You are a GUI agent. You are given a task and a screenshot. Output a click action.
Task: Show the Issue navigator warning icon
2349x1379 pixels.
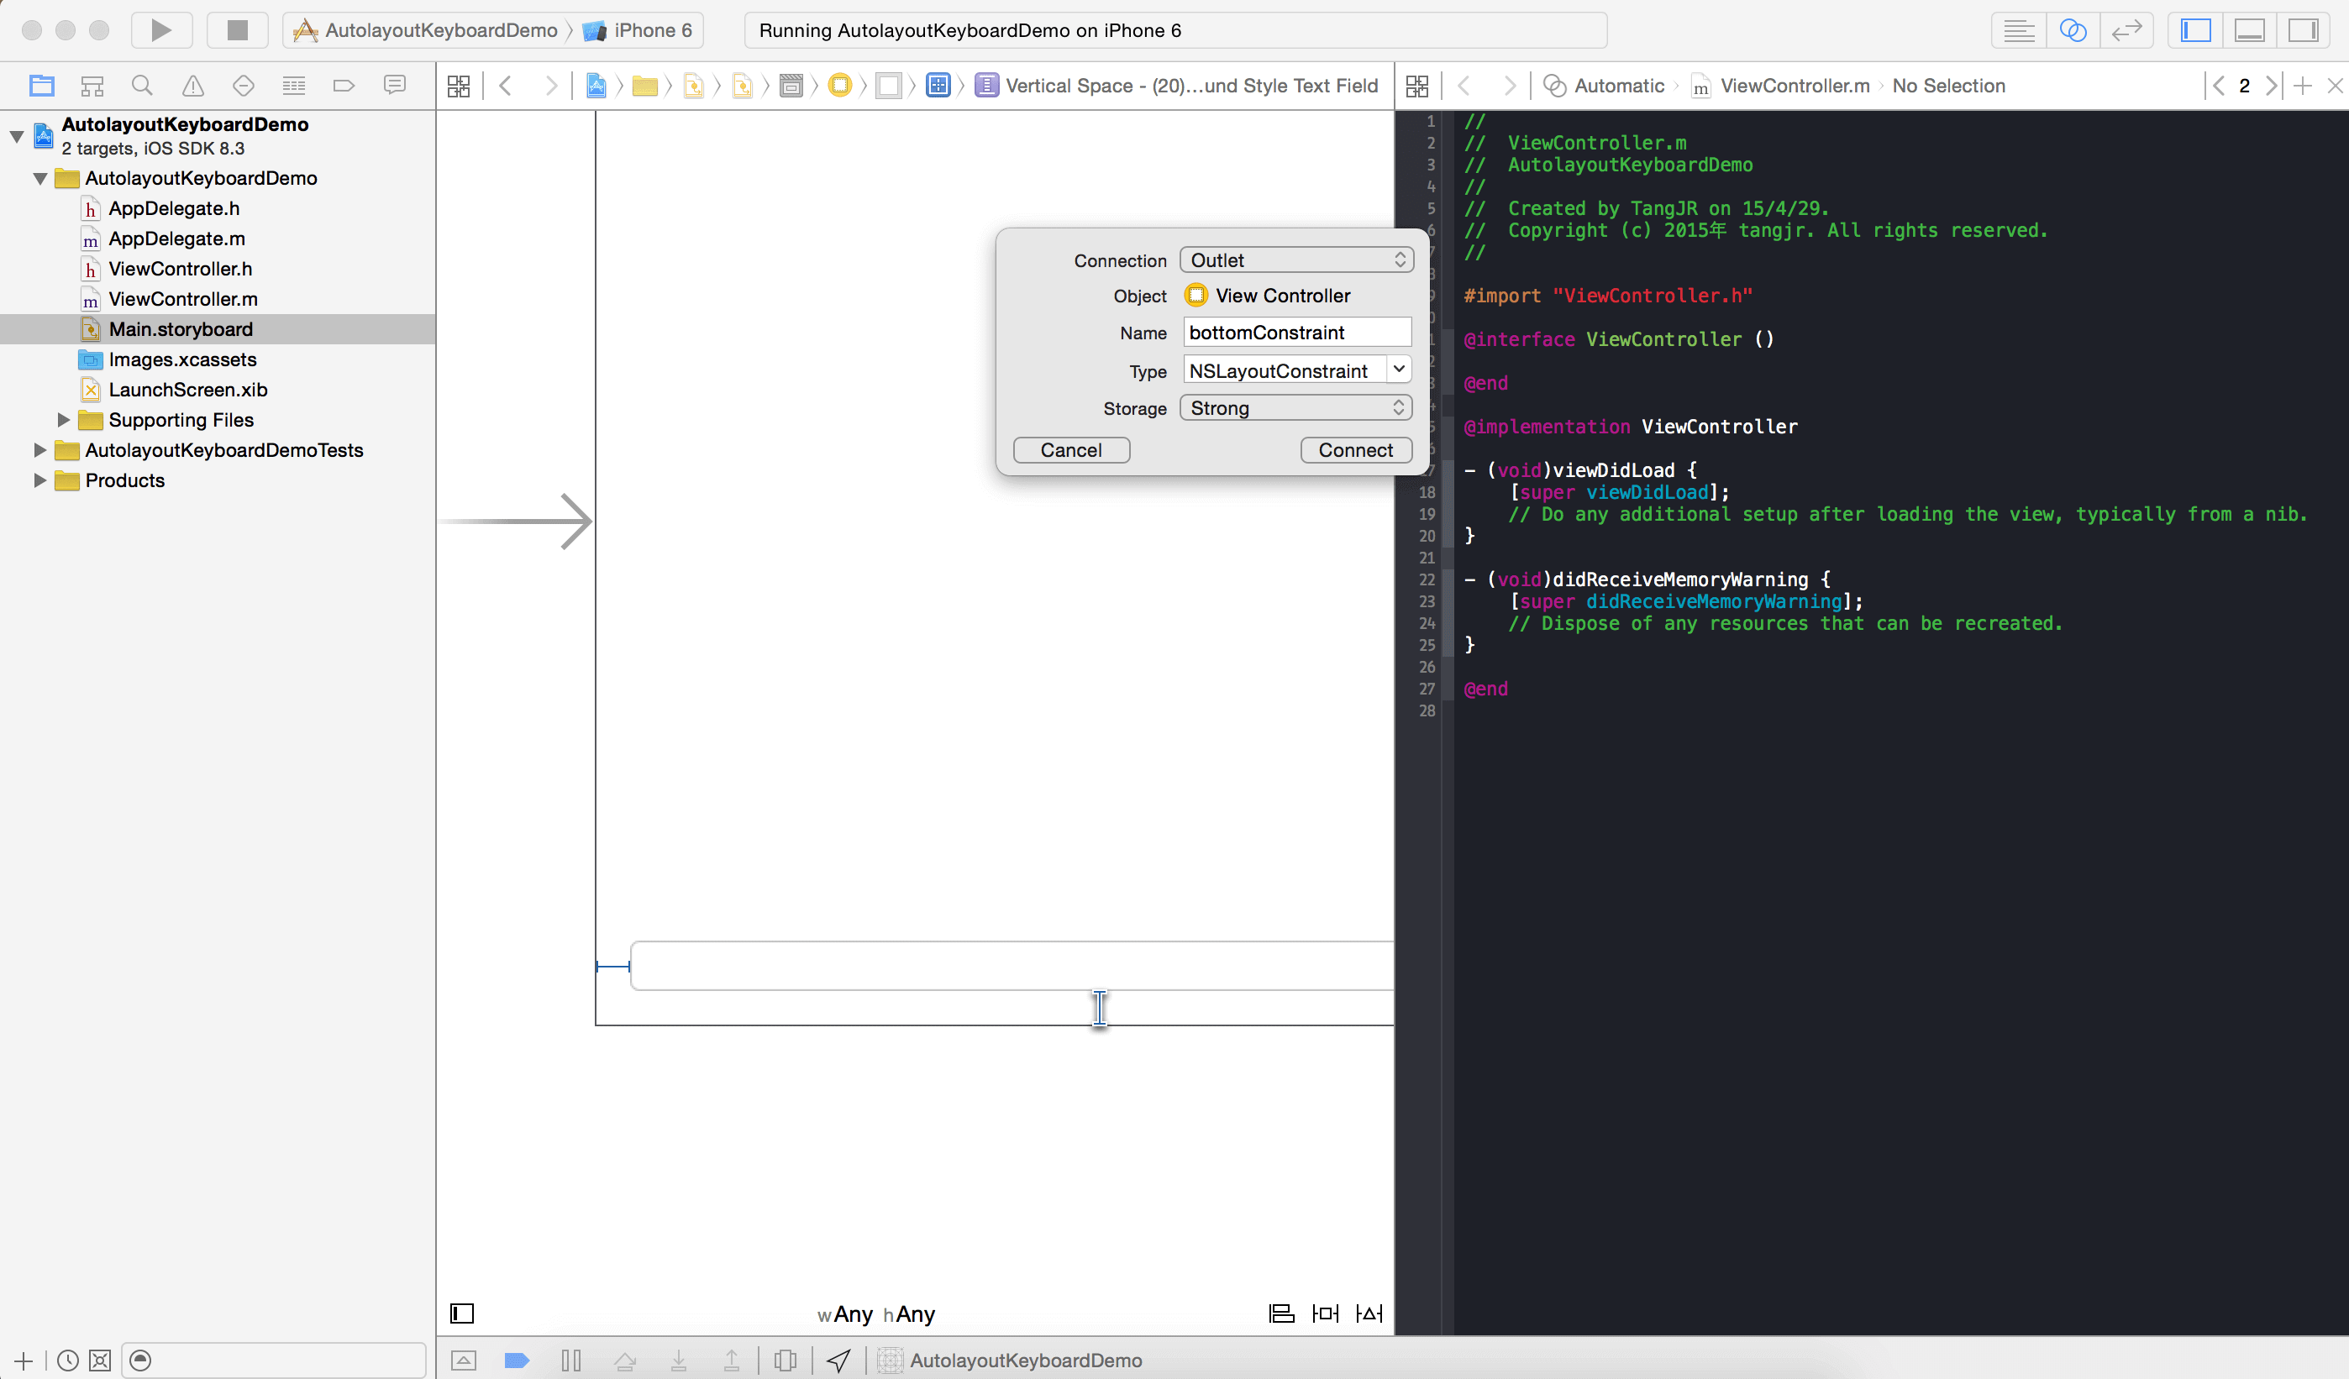click(193, 86)
